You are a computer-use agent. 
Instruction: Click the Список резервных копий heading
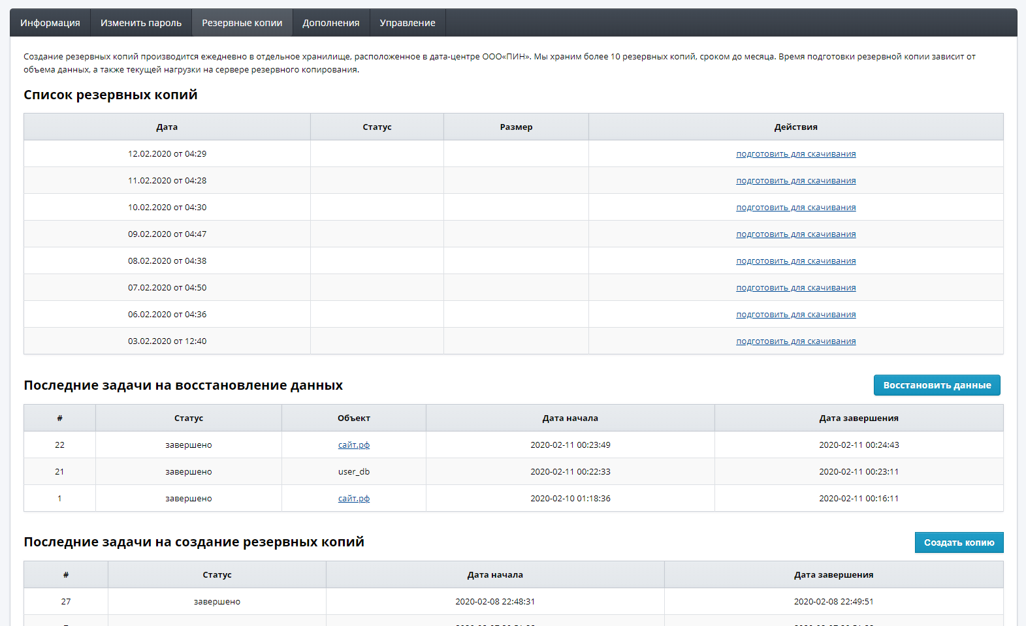[110, 95]
